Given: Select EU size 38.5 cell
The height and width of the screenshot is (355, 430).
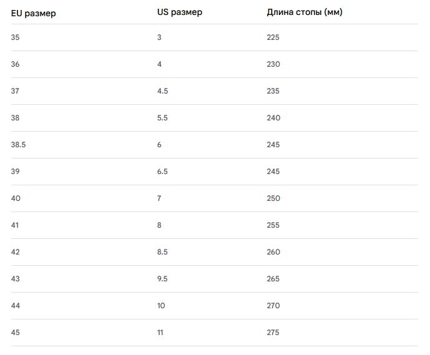Looking at the screenshot, I should (19, 145).
